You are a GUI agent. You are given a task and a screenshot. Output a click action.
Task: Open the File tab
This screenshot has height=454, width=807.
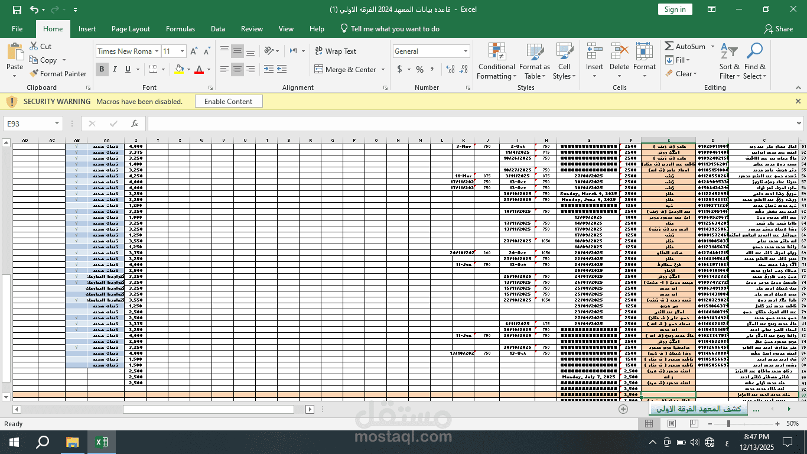click(17, 28)
